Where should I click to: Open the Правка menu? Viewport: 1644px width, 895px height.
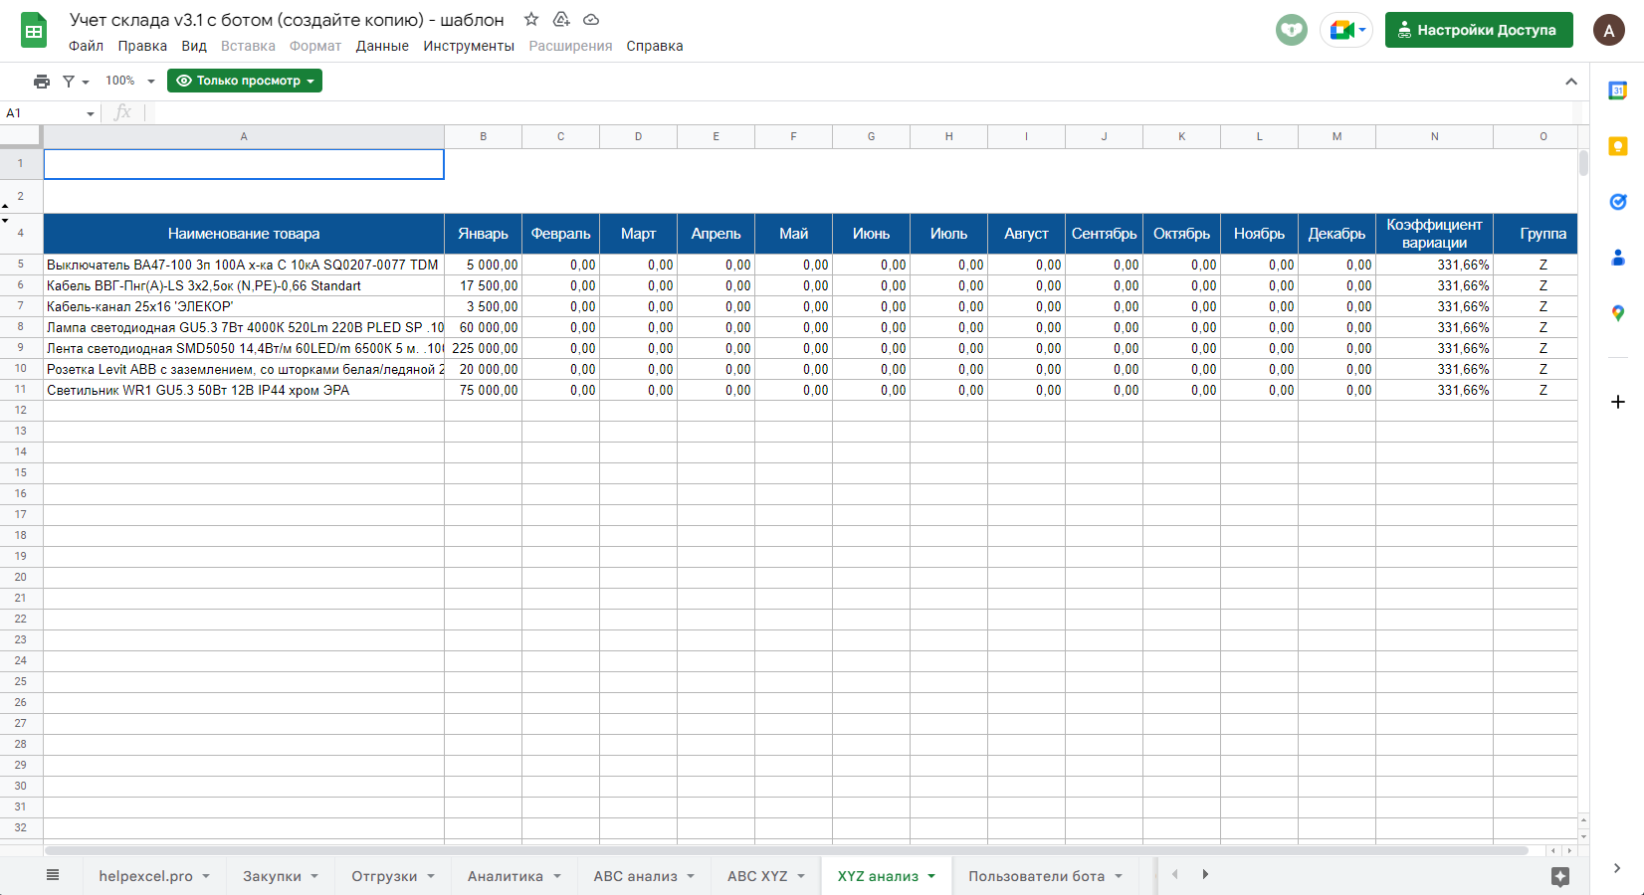click(x=142, y=46)
